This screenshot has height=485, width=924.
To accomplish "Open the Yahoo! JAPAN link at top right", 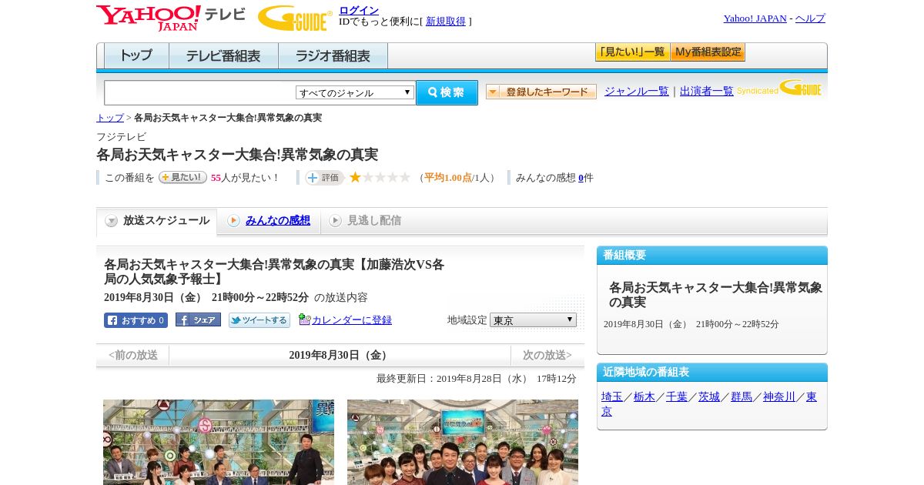I will (755, 18).
